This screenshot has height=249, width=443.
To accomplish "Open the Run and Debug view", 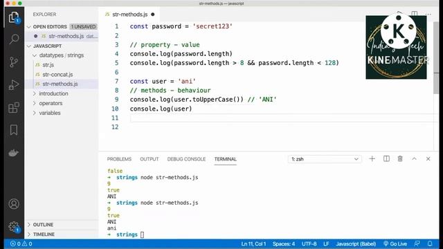I will (x=14, y=84).
